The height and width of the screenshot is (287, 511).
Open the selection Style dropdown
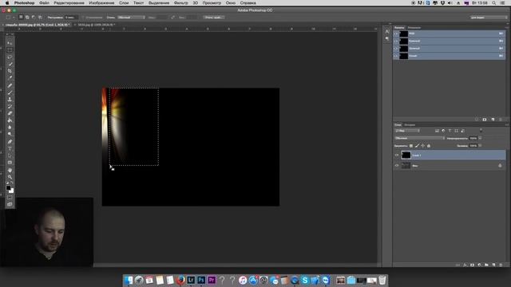pyautogui.click(x=131, y=18)
